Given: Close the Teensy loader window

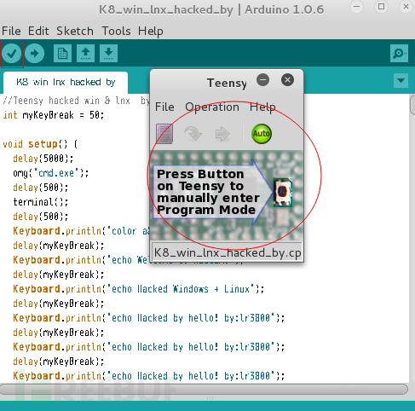Looking at the screenshot, I should click(x=287, y=80).
